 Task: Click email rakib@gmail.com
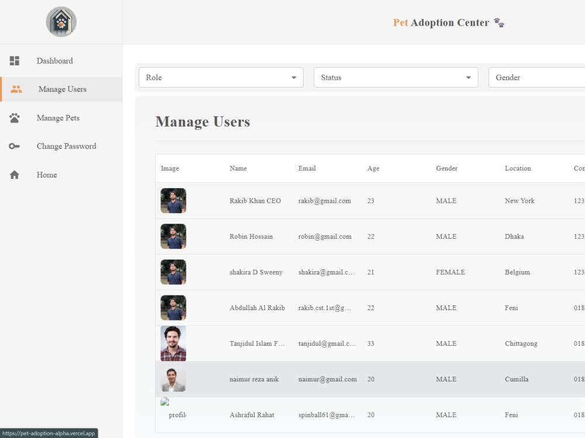(325, 201)
